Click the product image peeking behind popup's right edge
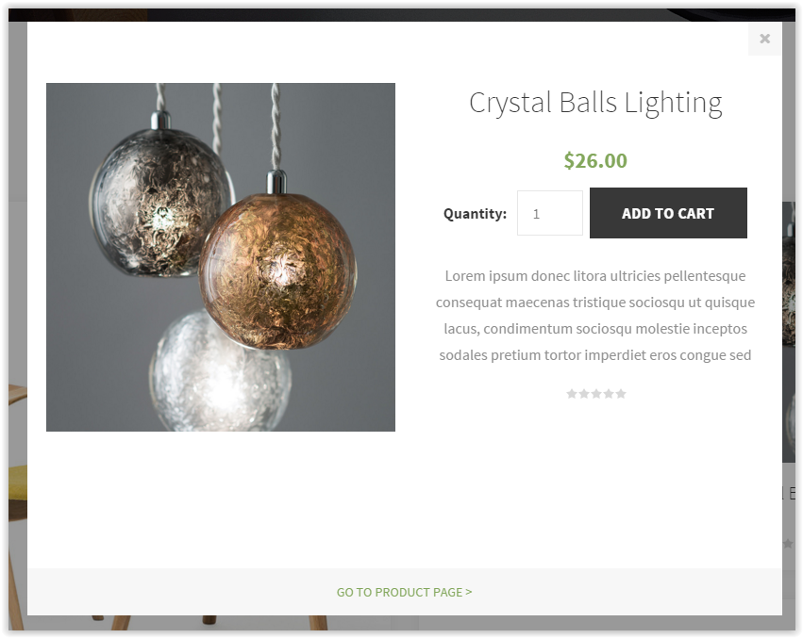803x638 pixels. tap(789, 332)
